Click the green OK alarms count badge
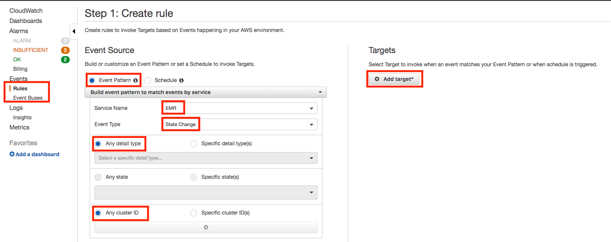Viewport: 611px width, 242px height. (x=65, y=59)
